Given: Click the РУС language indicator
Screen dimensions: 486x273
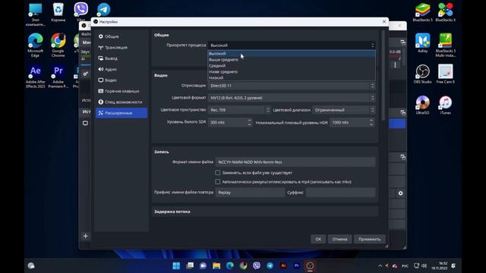Looking at the screenshot, I should pyautogui.click(x=405, y=266).
